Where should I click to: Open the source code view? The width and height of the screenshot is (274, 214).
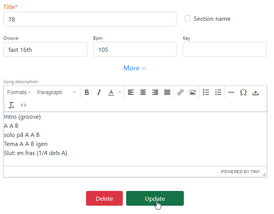[23, 105]
